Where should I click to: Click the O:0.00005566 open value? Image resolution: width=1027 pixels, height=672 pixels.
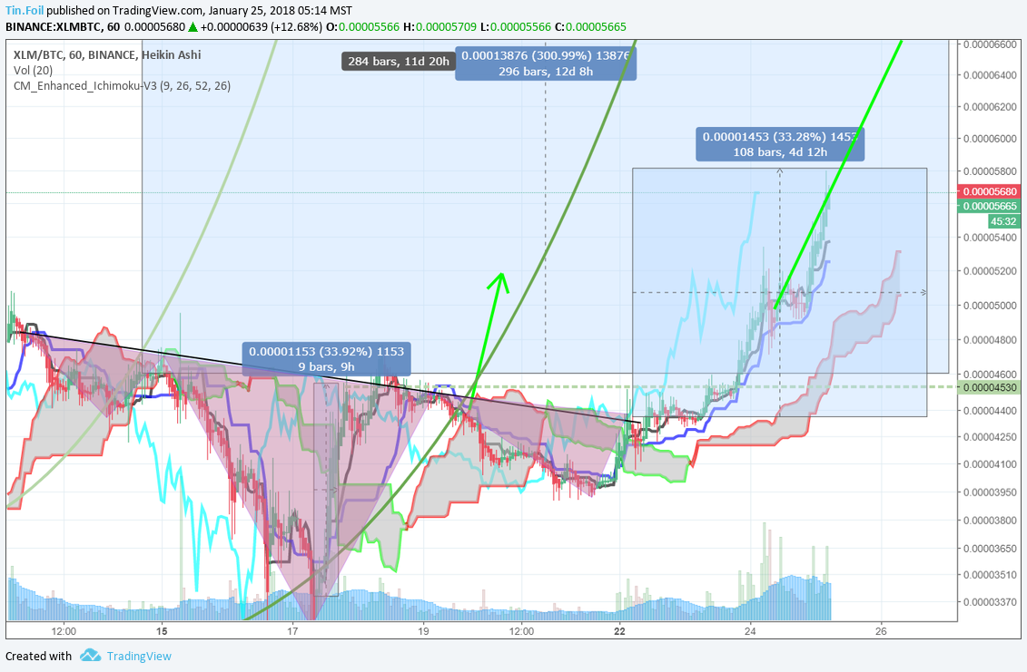pos(363,27)
